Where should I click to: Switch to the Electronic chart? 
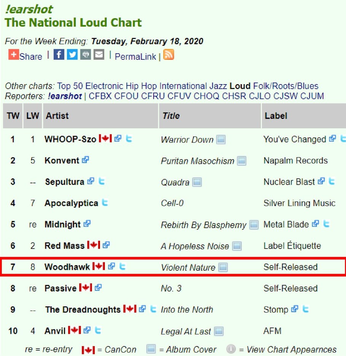point(104,86)
